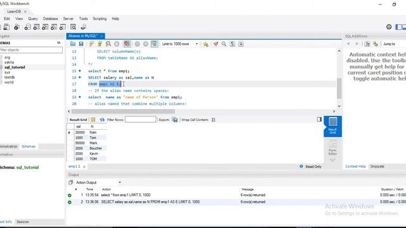Save current statement as snippet star

pos(206,44)
